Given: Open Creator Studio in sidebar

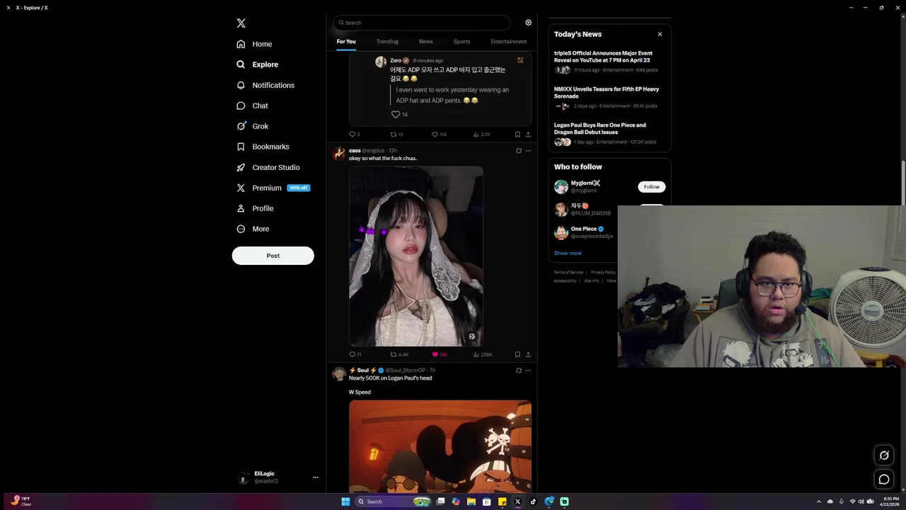Looking at the screenshot, I should click(268, 167).
